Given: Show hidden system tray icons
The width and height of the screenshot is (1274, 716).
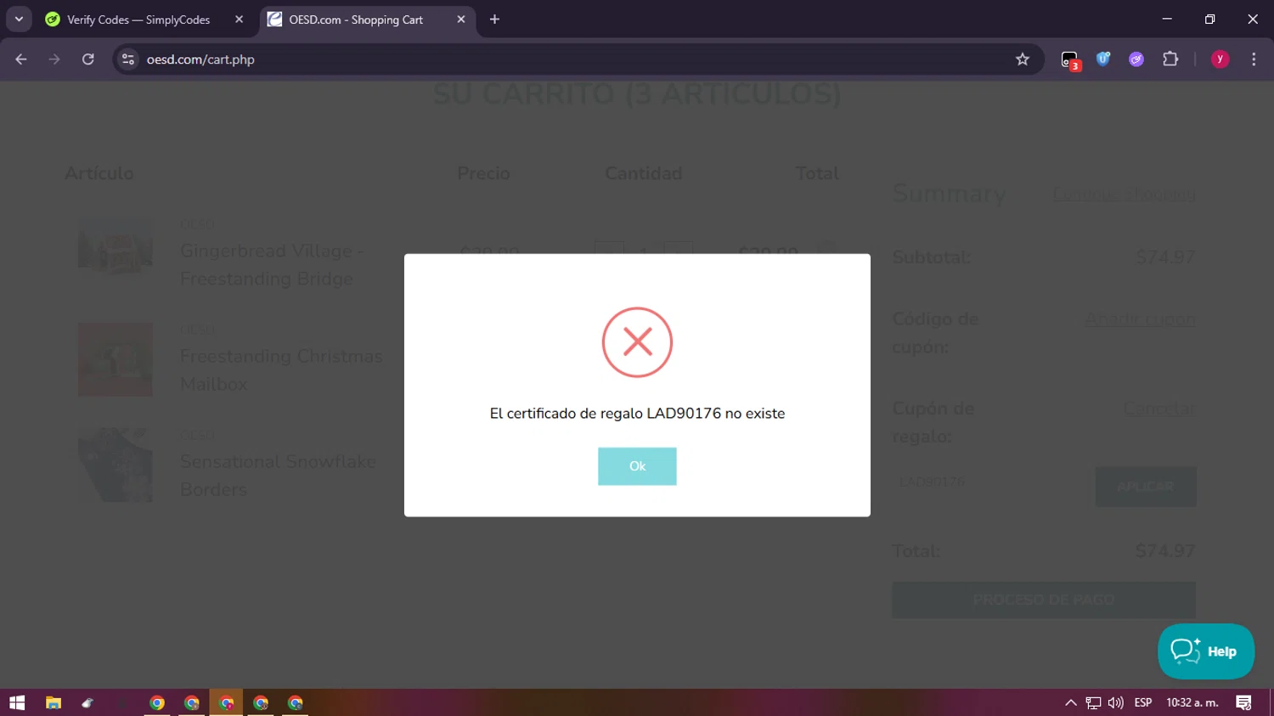Looking at the screenshot, I should (1071, 702).
